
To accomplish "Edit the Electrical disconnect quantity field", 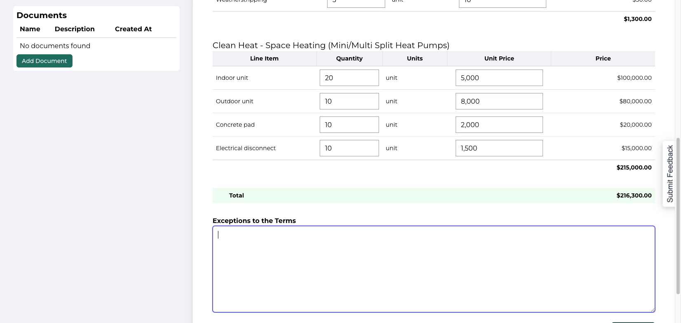I will [x=349, y=148].
